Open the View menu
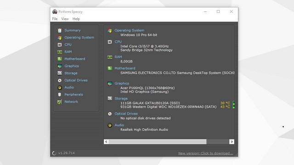 pos(65,19)
